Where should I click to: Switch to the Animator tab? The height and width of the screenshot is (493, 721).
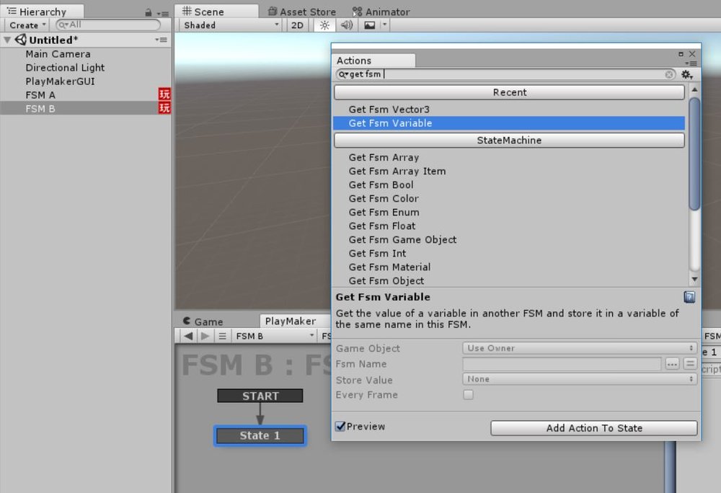[381, 12]
